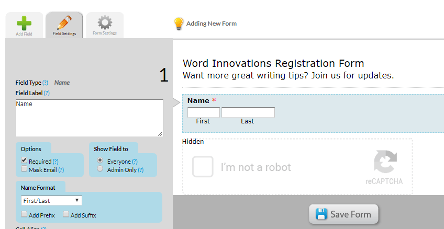Screen dimensions: 444x229
Task: Open Mask Email help link
Action: pos(61,170)
